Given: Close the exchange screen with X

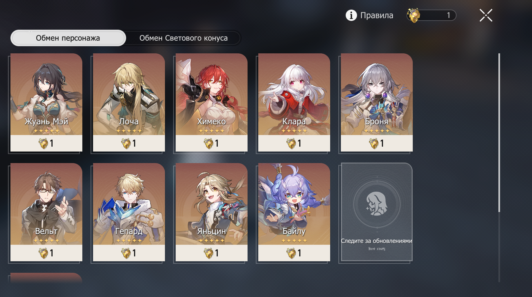Looking at the screenshot, I should click(486, 15).
